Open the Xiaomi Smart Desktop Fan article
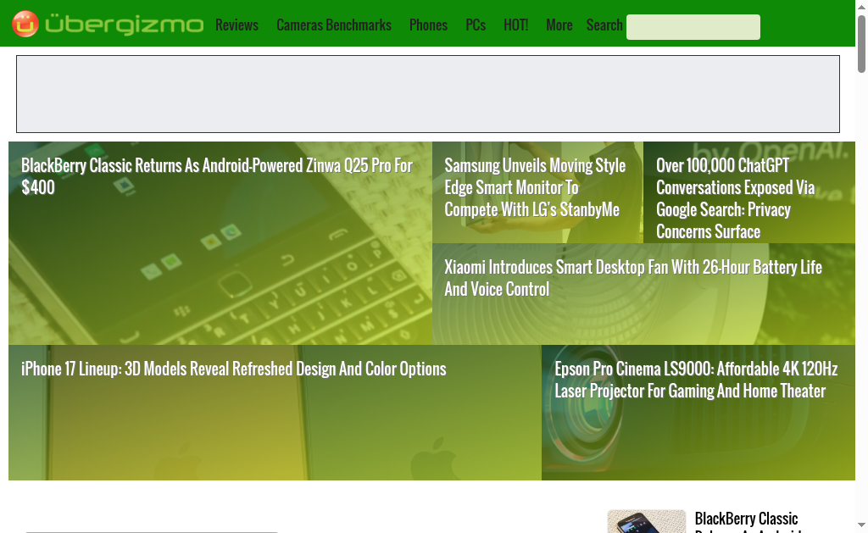 click(x=644, y=294)
